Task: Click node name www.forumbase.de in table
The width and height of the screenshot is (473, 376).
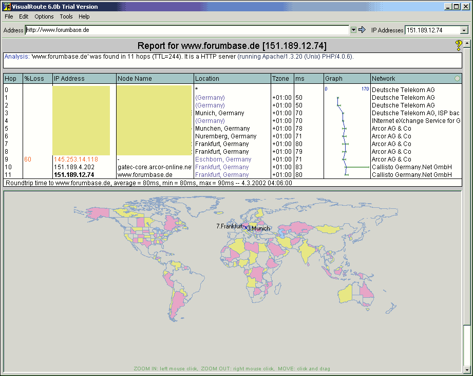Action: point(145,175)
